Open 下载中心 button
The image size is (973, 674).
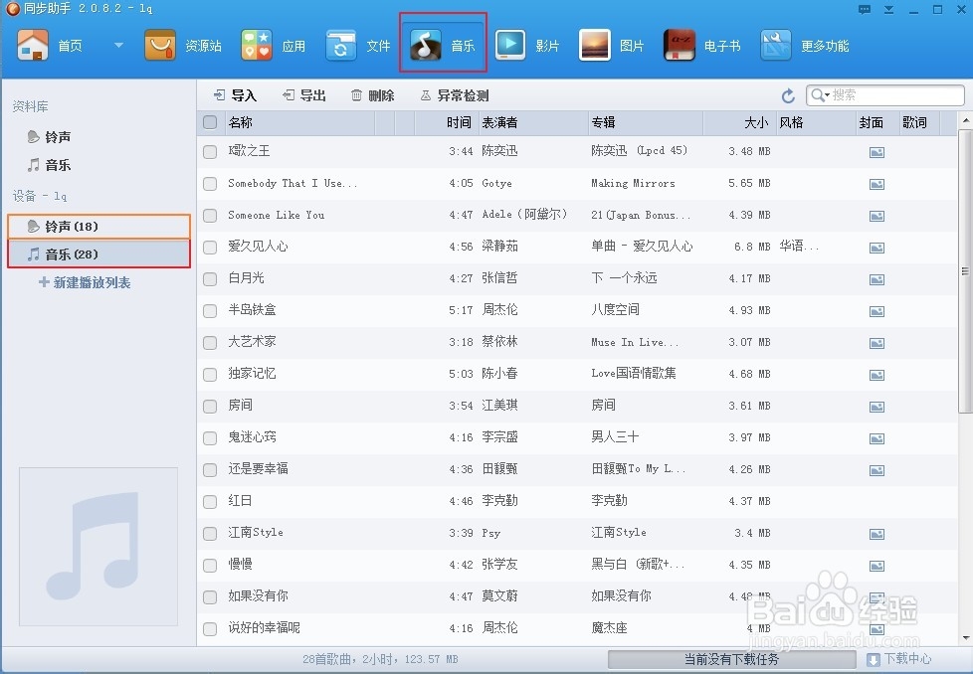(899, 659)
